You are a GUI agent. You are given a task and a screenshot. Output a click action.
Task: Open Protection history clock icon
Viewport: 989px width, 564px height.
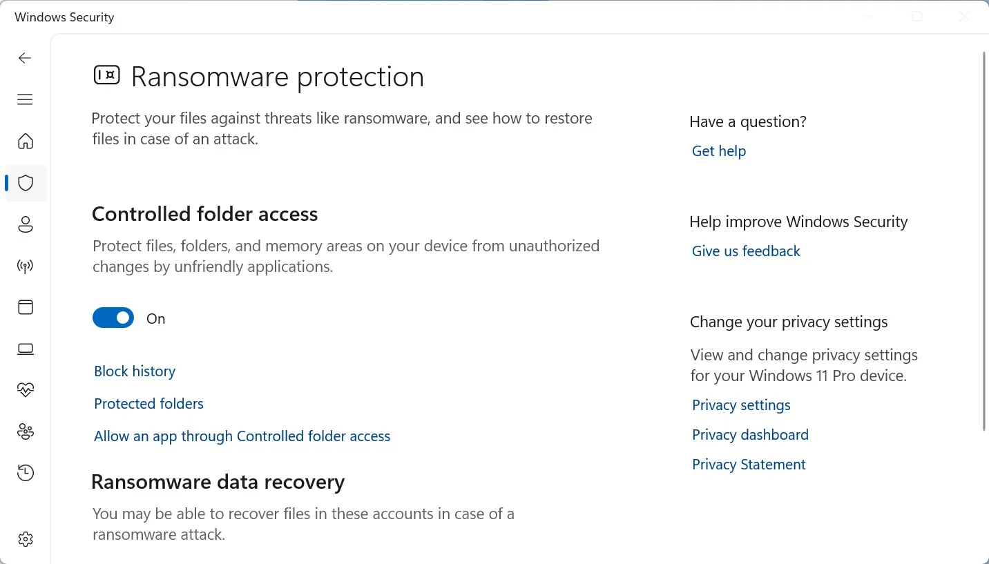tap(25, 473)
